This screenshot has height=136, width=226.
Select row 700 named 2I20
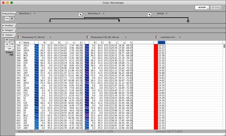119,106
